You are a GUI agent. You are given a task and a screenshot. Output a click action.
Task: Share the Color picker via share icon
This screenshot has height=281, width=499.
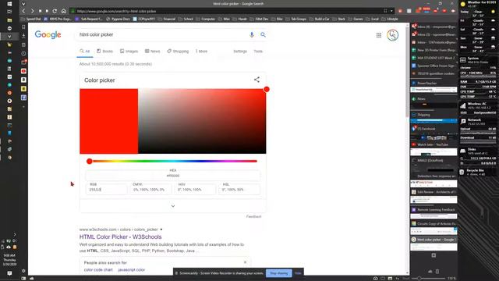257,80
